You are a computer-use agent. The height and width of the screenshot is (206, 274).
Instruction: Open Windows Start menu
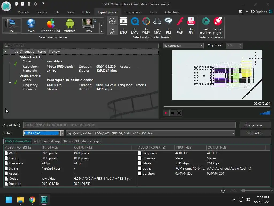coord(9,200)
